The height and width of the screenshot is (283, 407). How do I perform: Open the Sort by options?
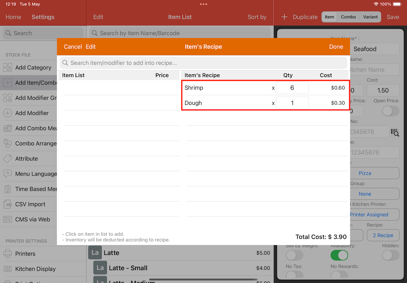257,17
